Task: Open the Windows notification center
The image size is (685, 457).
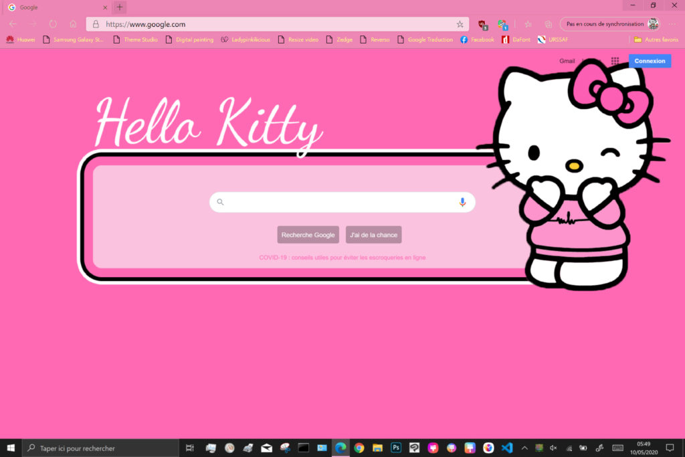Action: 670,448
